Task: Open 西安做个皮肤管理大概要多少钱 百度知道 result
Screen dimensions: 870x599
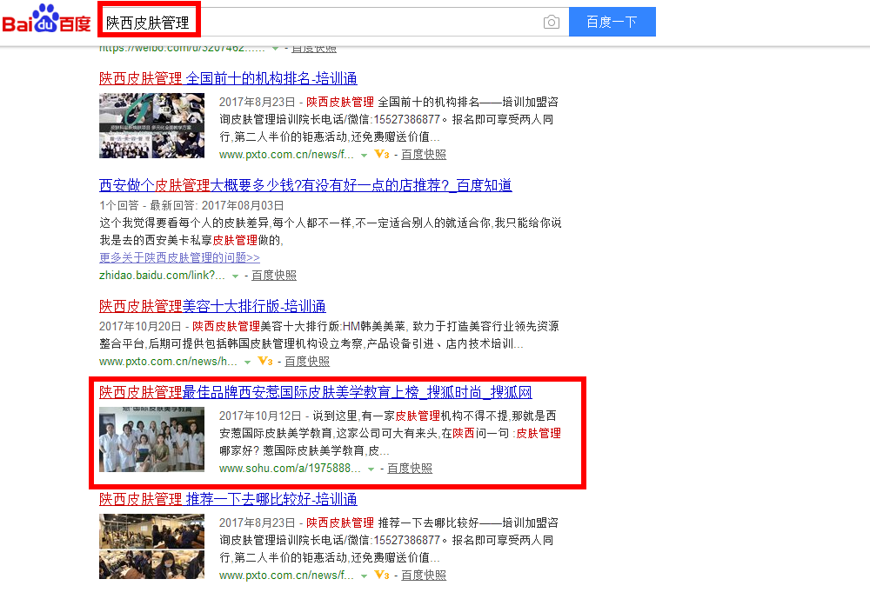Action: (305, 185)
